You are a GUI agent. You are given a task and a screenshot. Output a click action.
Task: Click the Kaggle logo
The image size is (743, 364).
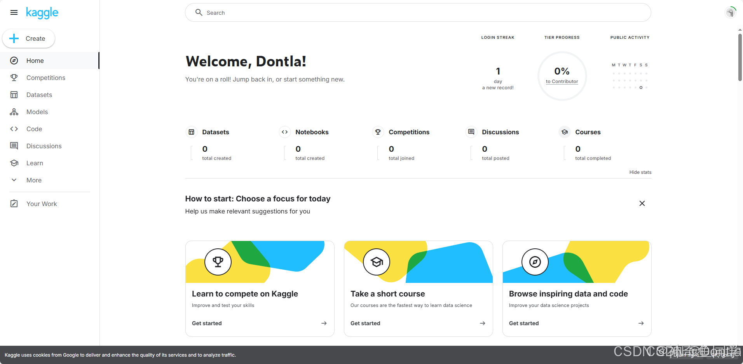pyautogui.click(x=42, y=13)
